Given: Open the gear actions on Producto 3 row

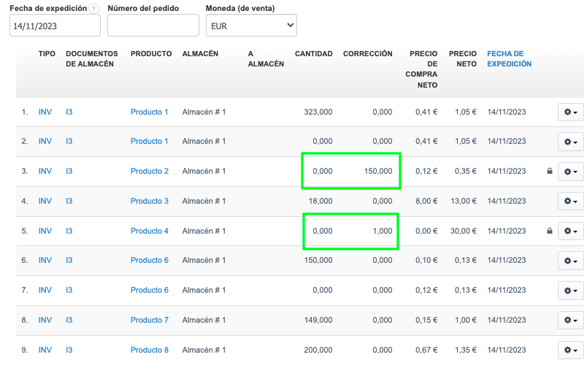Looking at the screenshot, I should (x=570, y=202).
